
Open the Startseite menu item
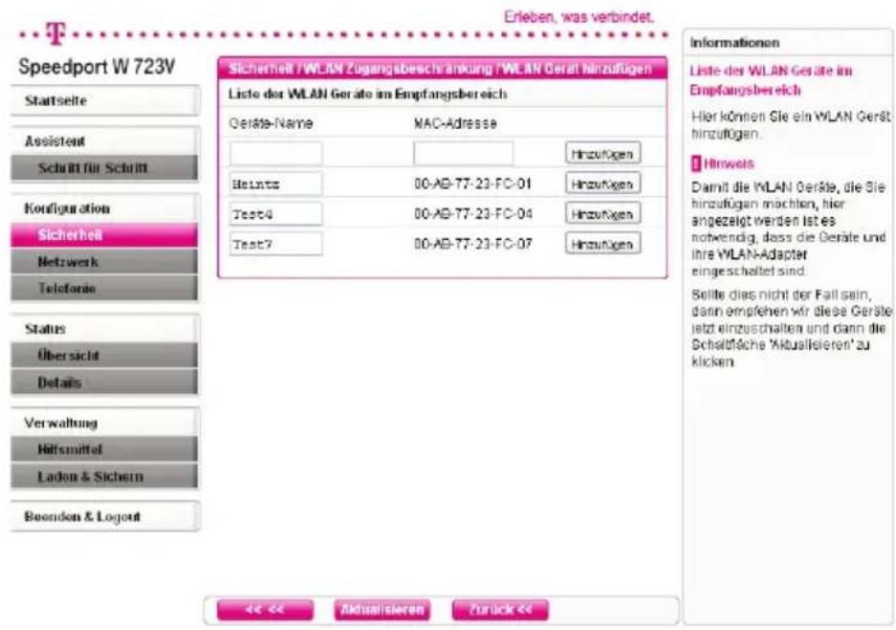(x=105, y=100)
